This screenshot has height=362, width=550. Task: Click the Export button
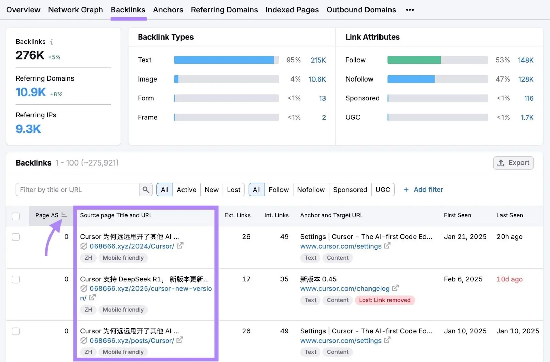pos(513,163)
